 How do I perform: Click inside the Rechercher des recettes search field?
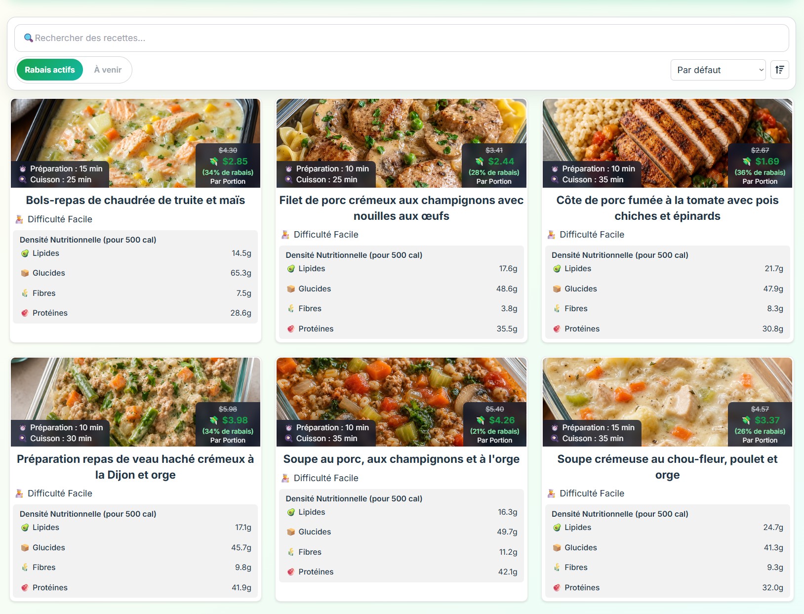(402, 38)
